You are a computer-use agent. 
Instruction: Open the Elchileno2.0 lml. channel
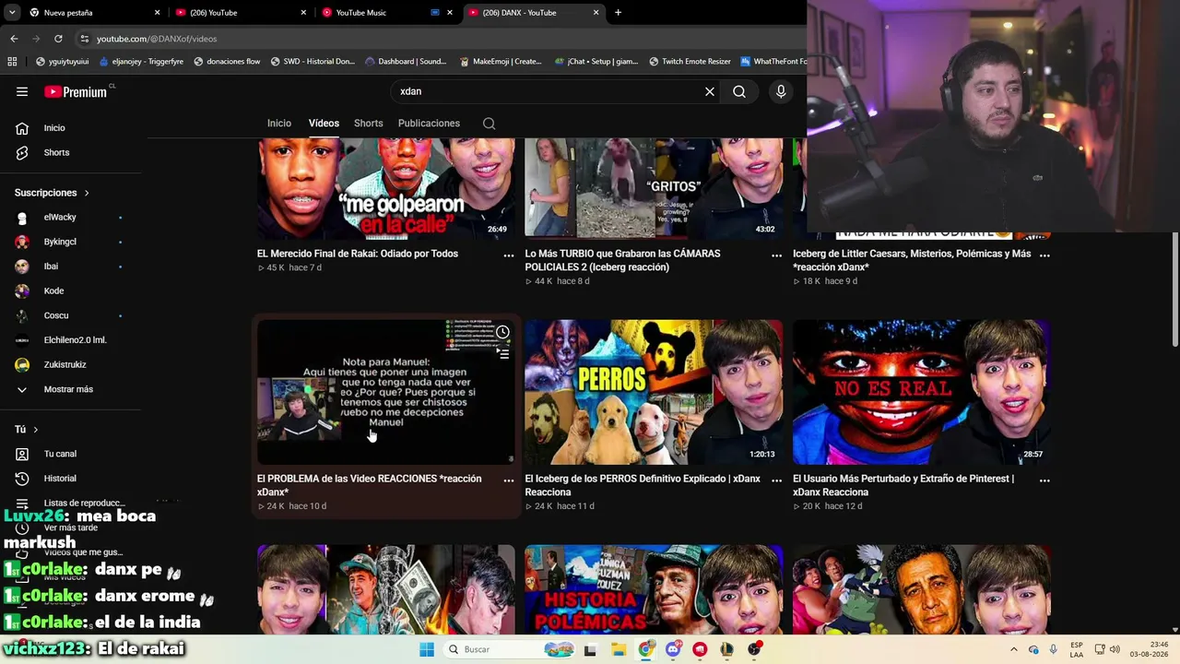point(70,340)
